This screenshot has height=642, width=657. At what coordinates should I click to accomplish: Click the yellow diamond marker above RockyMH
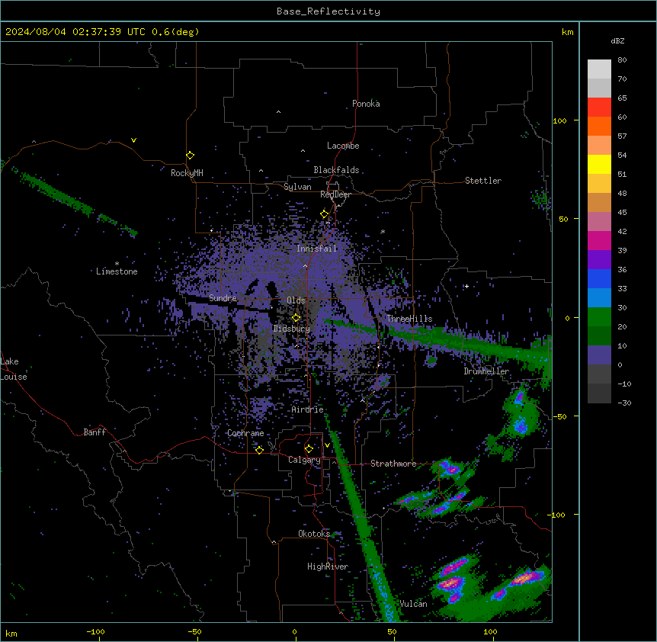pos(190,155)
